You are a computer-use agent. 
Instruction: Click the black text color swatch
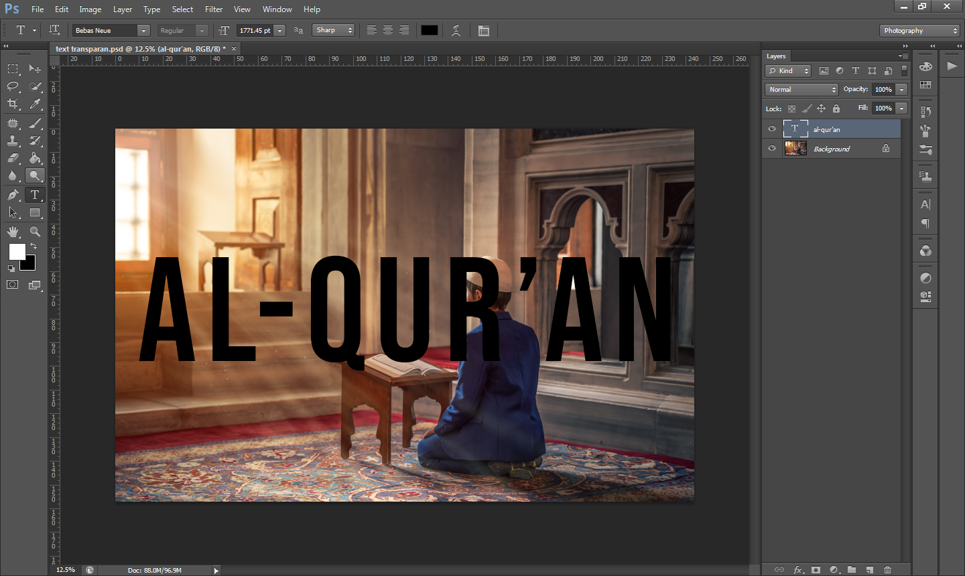(x=430, y=31)
